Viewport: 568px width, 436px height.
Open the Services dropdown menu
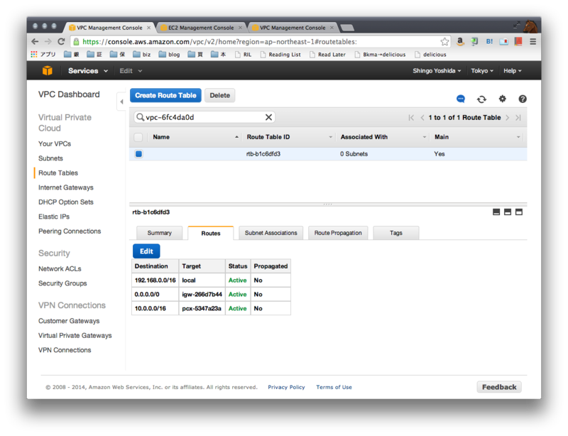tap(87, 71)
